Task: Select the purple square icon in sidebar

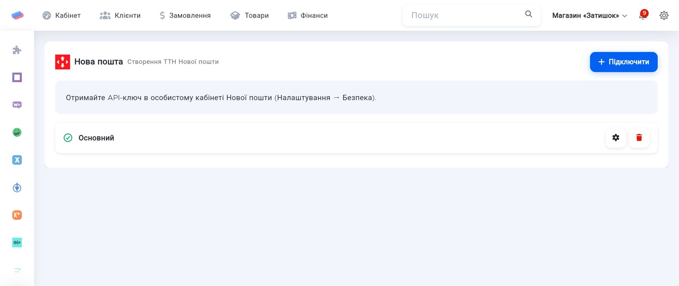Action: point(17,77)
